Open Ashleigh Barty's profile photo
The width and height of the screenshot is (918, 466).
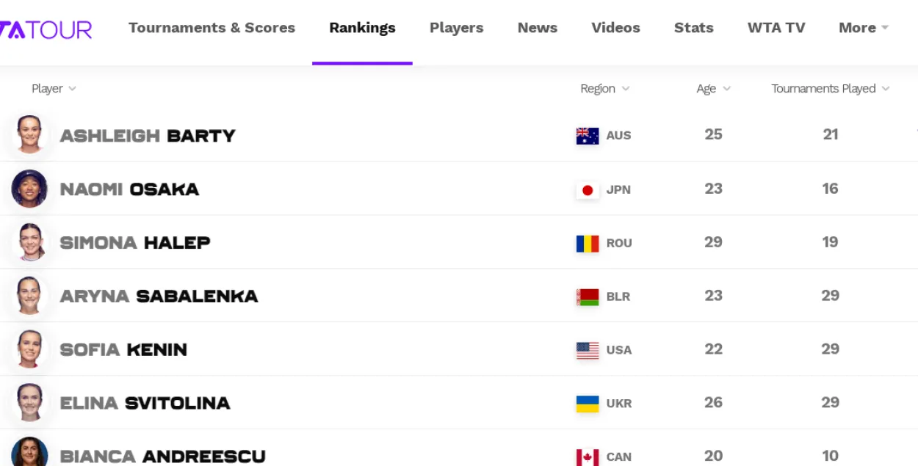pos(29,134)
